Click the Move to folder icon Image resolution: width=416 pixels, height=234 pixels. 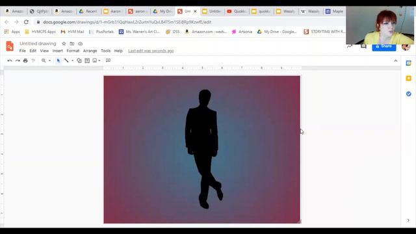click(72, 44)
